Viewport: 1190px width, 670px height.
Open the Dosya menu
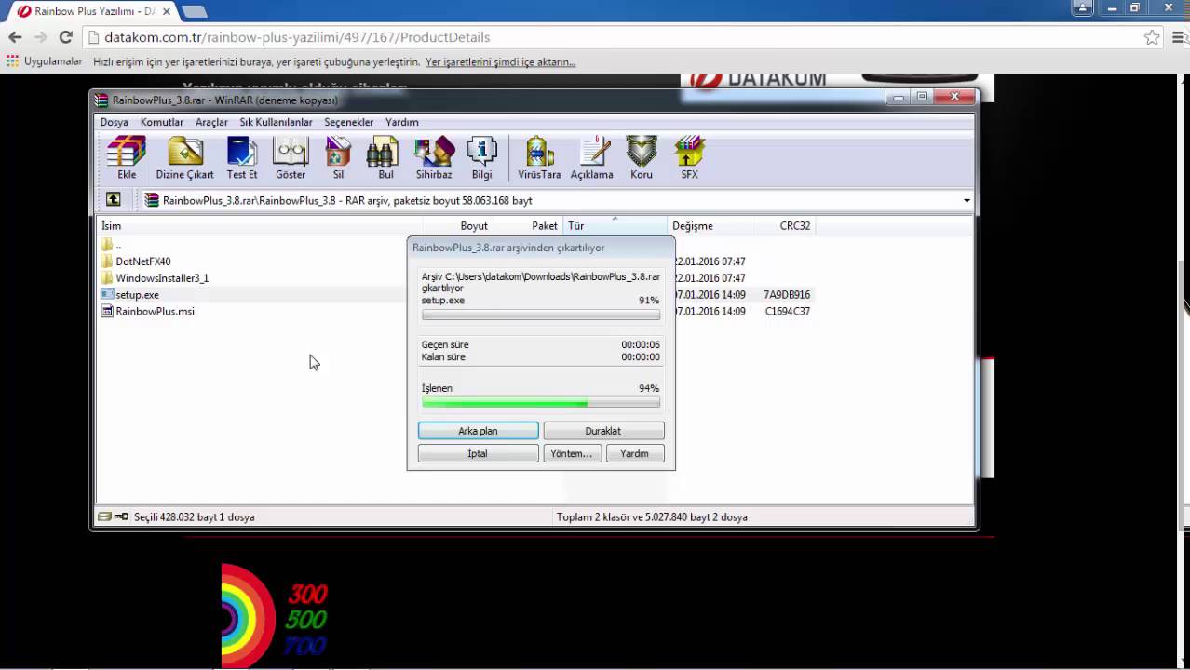tap(115, 122)
